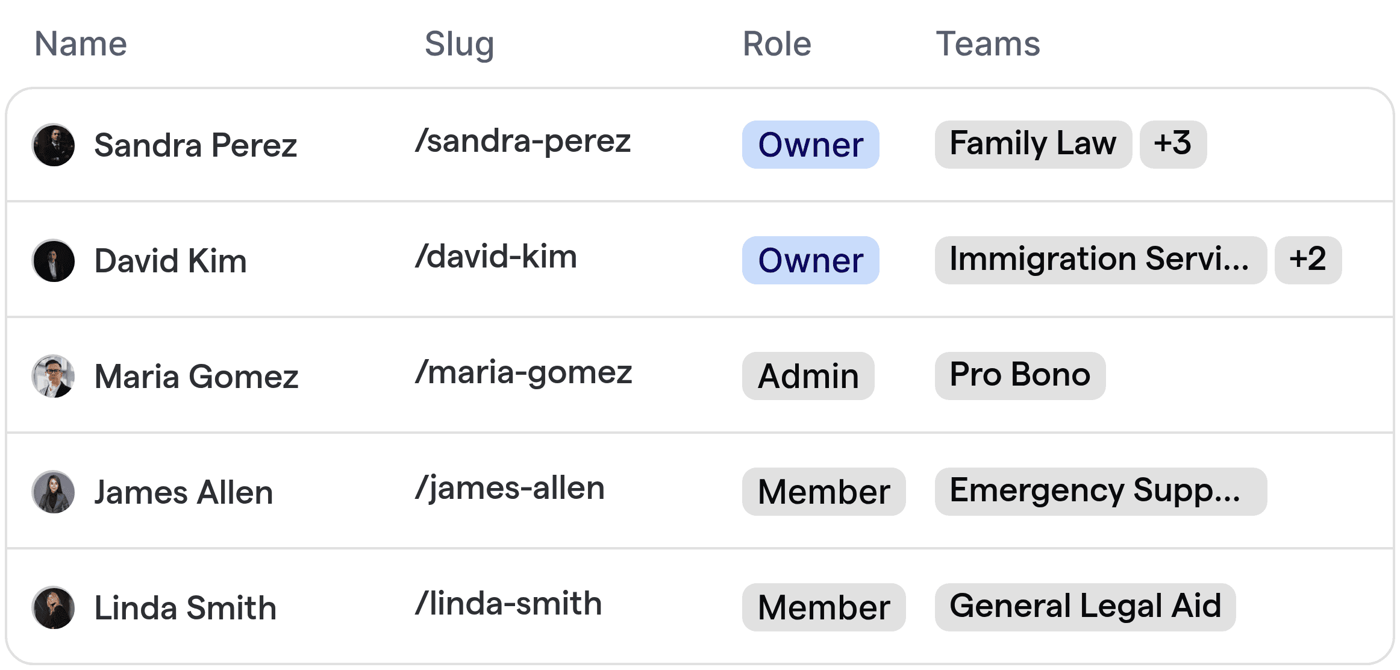Select the Pro Bono team tag
The image size is (1400, 670).
[1020, 376]
